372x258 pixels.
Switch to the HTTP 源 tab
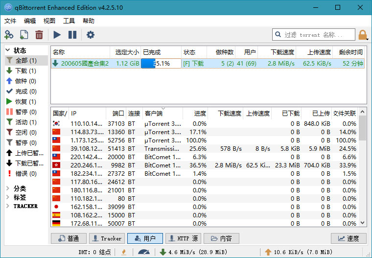point(184,238)
